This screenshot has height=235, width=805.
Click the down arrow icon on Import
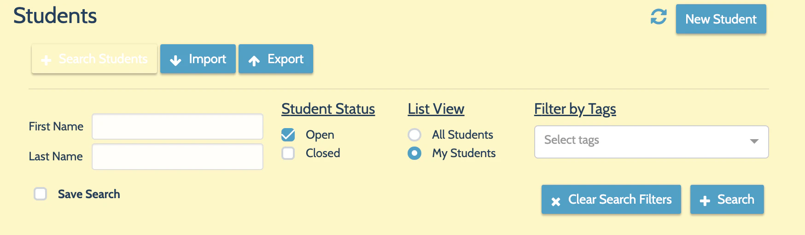(175, 60)
